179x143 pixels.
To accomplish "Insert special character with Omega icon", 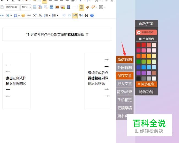I will (15, 15).
